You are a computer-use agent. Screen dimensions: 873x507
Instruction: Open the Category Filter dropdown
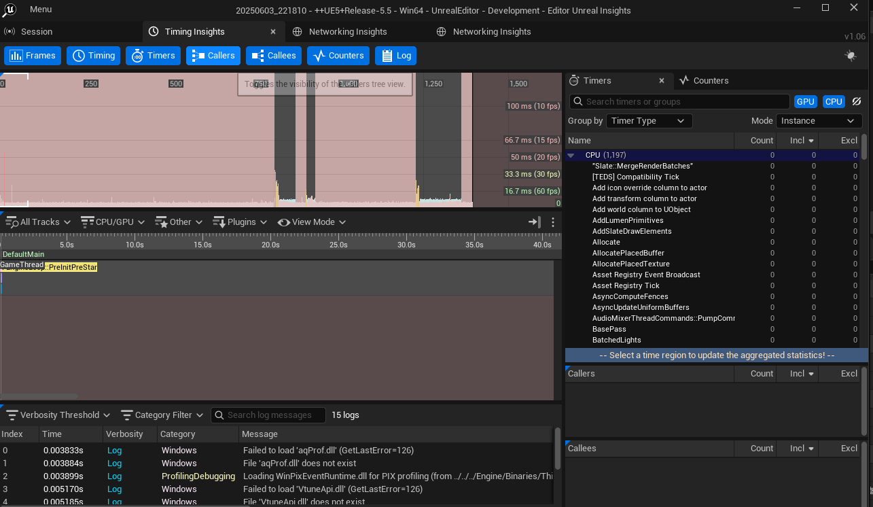point(162,415)
